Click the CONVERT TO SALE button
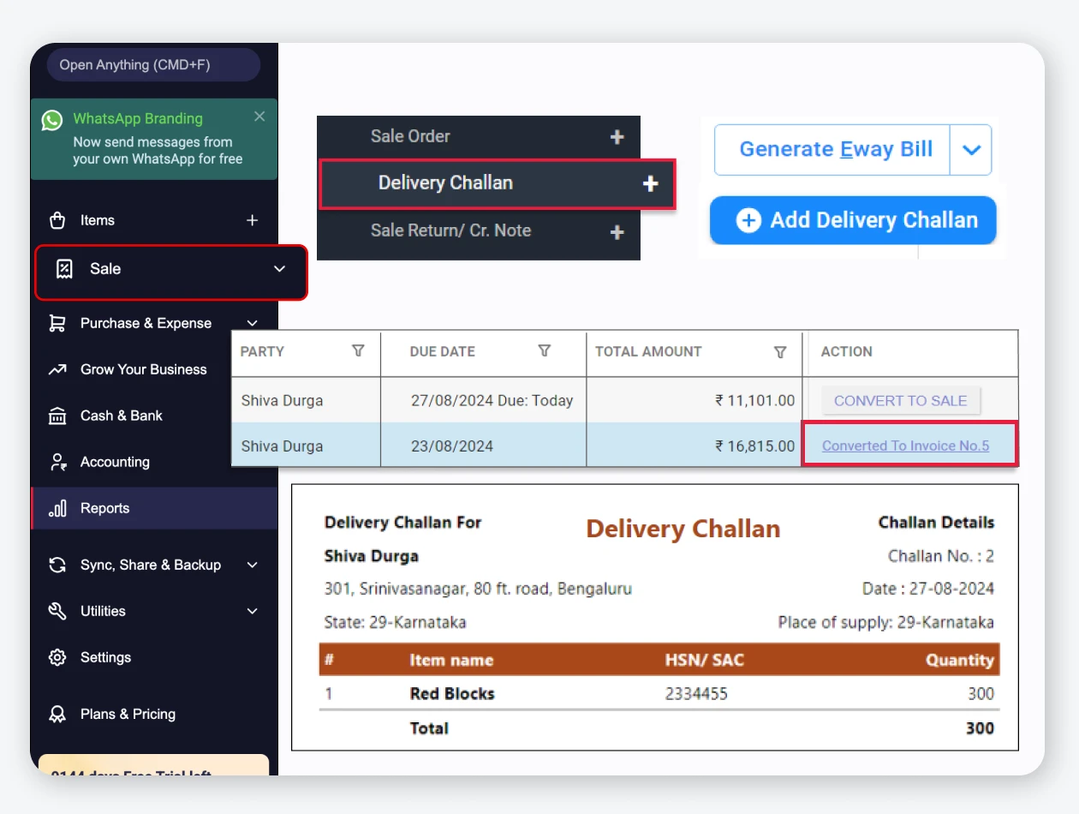Viewport: 1079px width, 814px height. click(x=900, y=400)
